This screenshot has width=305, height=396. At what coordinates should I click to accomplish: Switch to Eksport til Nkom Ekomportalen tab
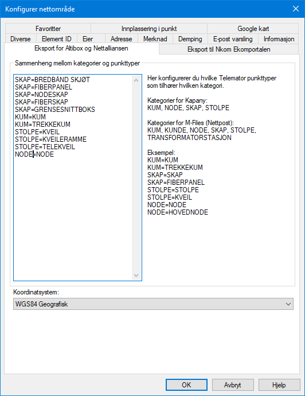pos(229,49)
